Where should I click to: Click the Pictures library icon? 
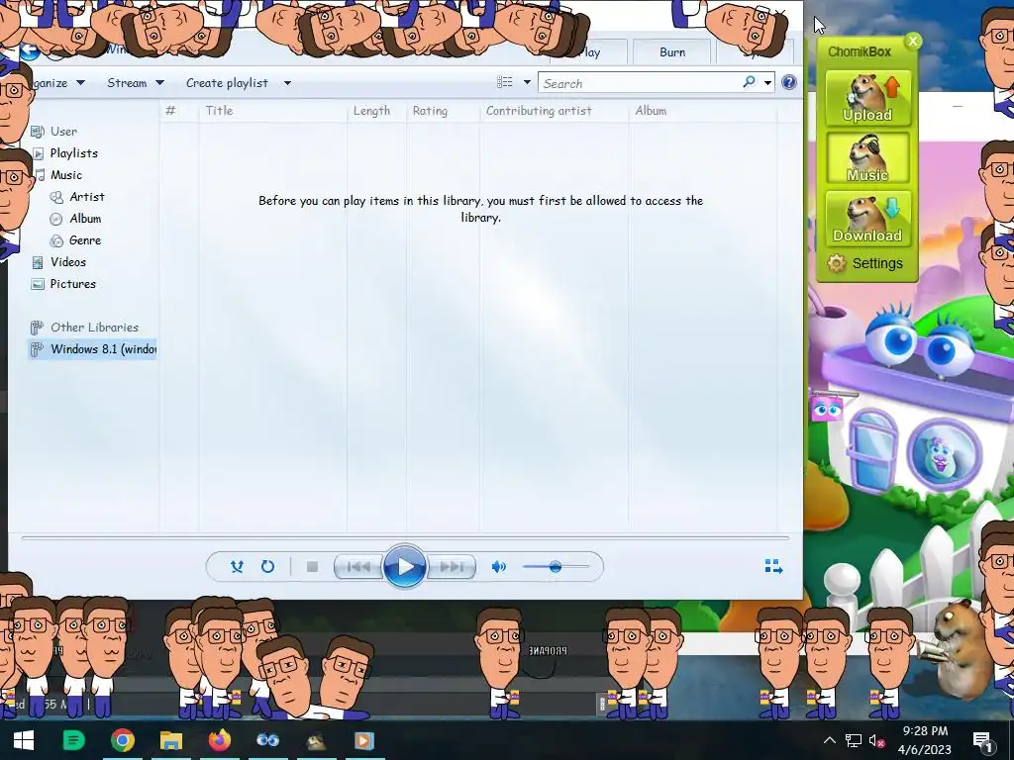38,284
